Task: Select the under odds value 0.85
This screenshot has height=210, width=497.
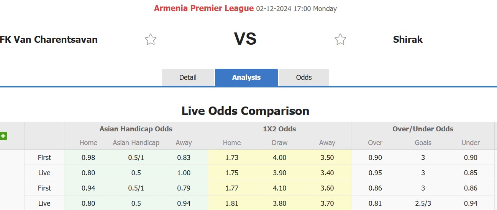Action: tap(471, 173)
